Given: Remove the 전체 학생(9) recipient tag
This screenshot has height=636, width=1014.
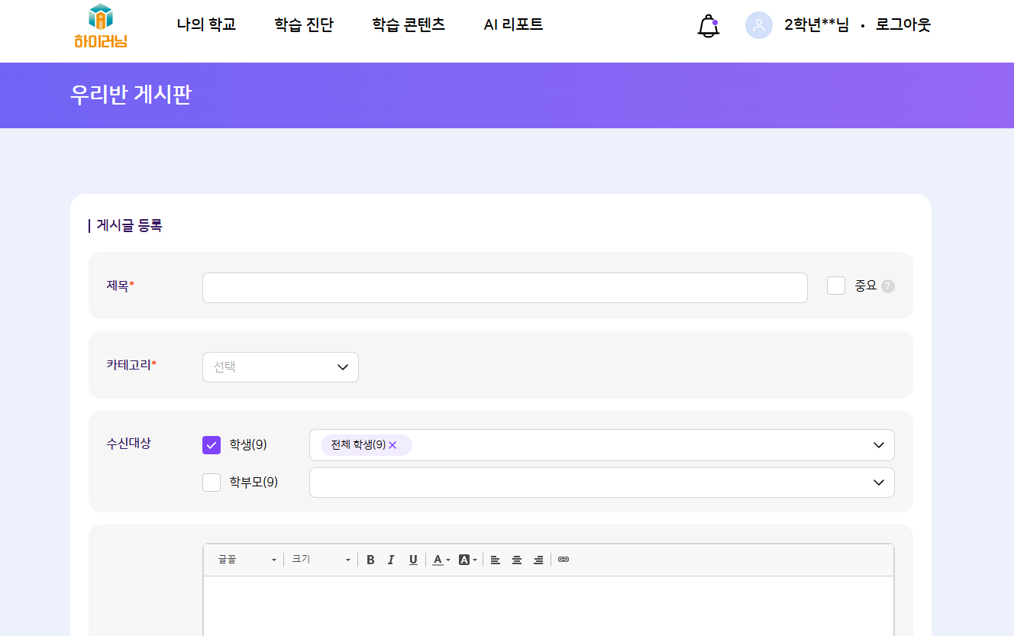Looking at the screenshot, I should tap(392, 445).
